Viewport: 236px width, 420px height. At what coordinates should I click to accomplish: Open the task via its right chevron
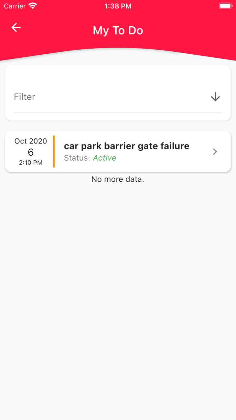(x=215, y=152)
